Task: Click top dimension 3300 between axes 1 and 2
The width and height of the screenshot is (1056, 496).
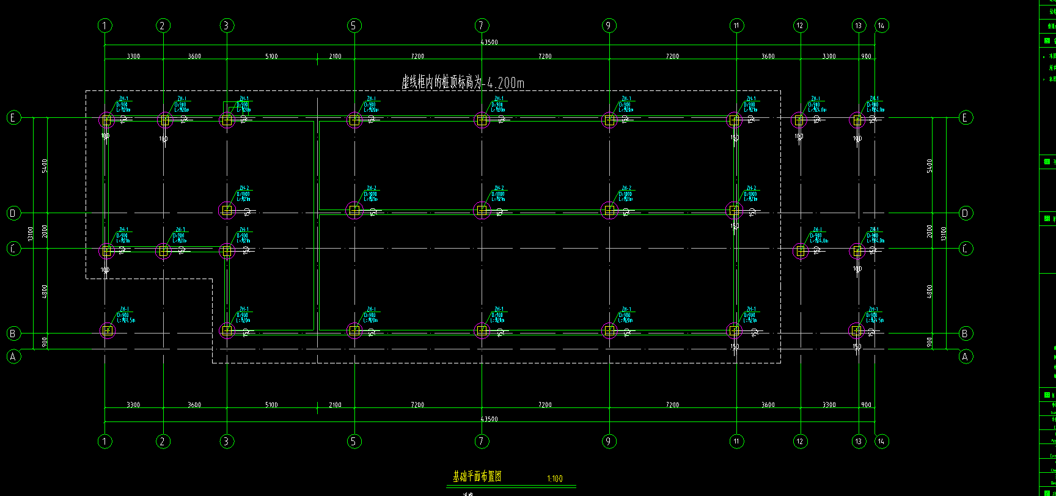Action: pyautogui.click(x=133, y=56)
